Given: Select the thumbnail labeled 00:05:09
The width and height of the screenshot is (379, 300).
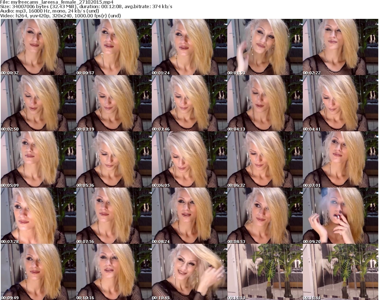Looking at the screenshot, I should 38,160.
